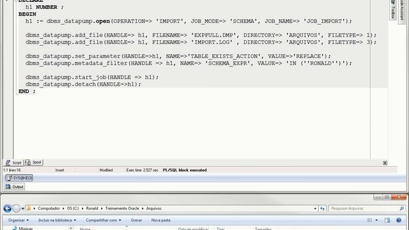
Task: Click Ronald in the address breadcrumb
Action: (92, 208)
